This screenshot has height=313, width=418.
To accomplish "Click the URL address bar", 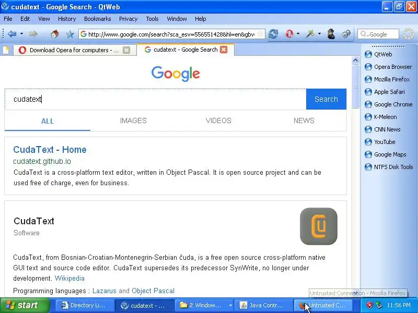I will click(x=172, y=34).
